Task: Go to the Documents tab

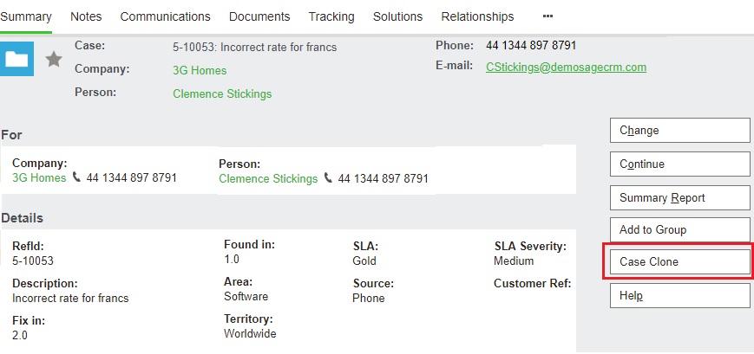Action: tap(259, 16)
